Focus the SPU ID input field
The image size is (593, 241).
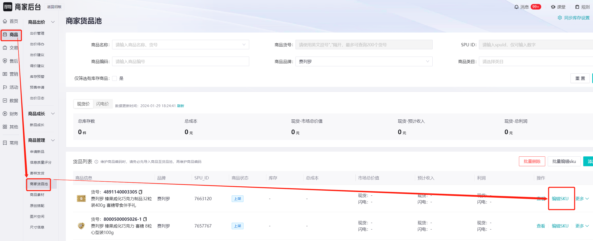click(536, 45)
